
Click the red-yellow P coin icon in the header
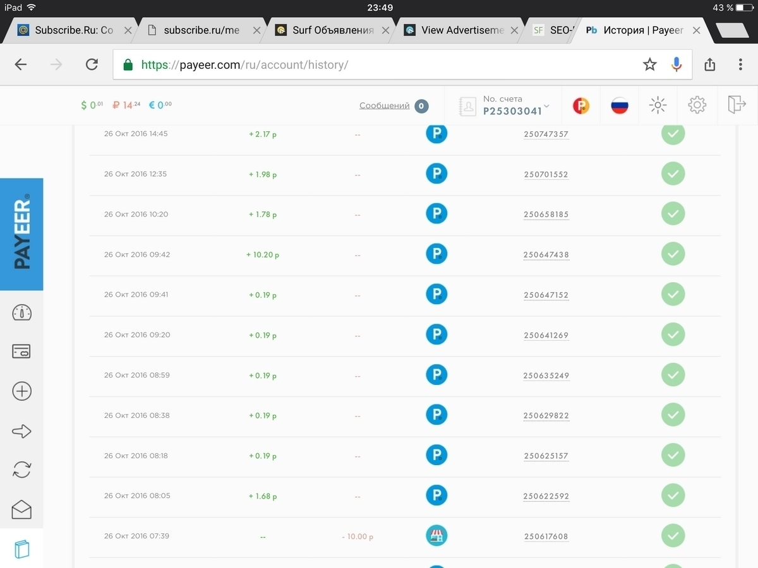(581, 105)
